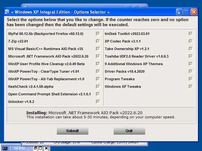Toggle the Windows XP Tweaks checkbox
Viewport: 202px width, 151px height.
pyautogui.click(x=190, y=87)
